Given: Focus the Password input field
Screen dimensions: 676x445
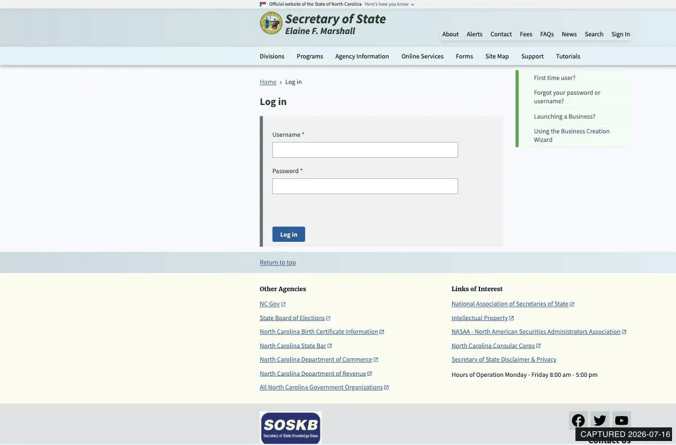Looking at the screenshot, I should 365,186.
